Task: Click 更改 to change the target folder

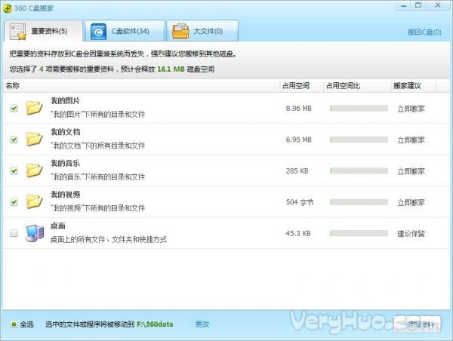Action: [202, 324]
